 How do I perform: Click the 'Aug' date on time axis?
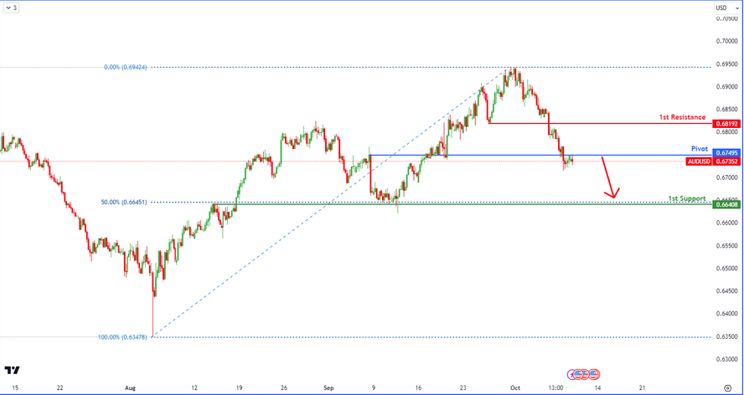130,388
